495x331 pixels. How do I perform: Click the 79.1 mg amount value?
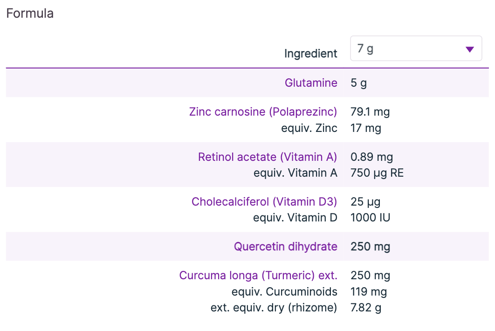tap(370, 112)
